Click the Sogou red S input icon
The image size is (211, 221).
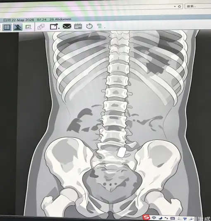pyautogui.click(x=146, y=217)
